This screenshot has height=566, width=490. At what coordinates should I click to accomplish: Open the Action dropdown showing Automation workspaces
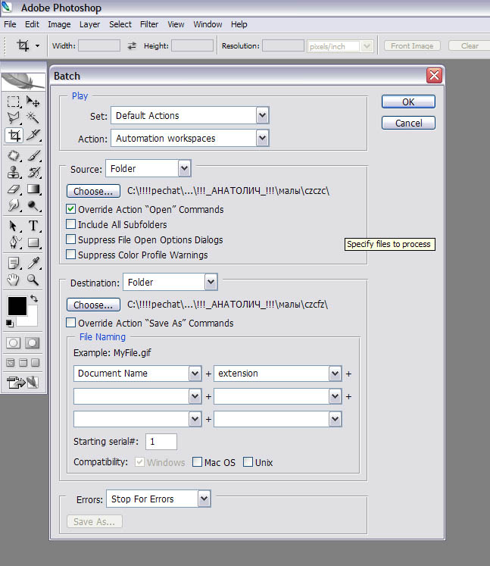click(190, 138)
